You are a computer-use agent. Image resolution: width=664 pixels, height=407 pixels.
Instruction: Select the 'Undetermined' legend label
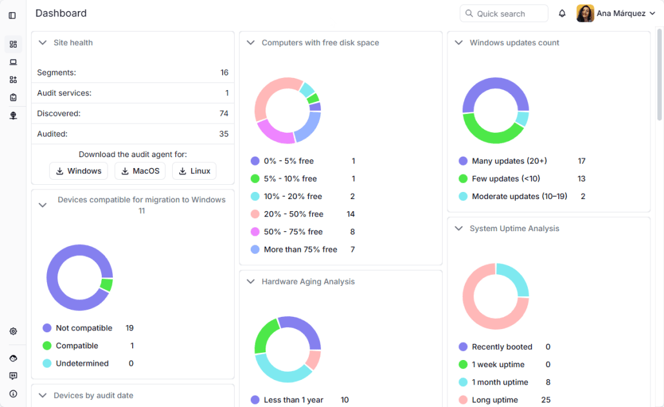[x=82, y=364]
